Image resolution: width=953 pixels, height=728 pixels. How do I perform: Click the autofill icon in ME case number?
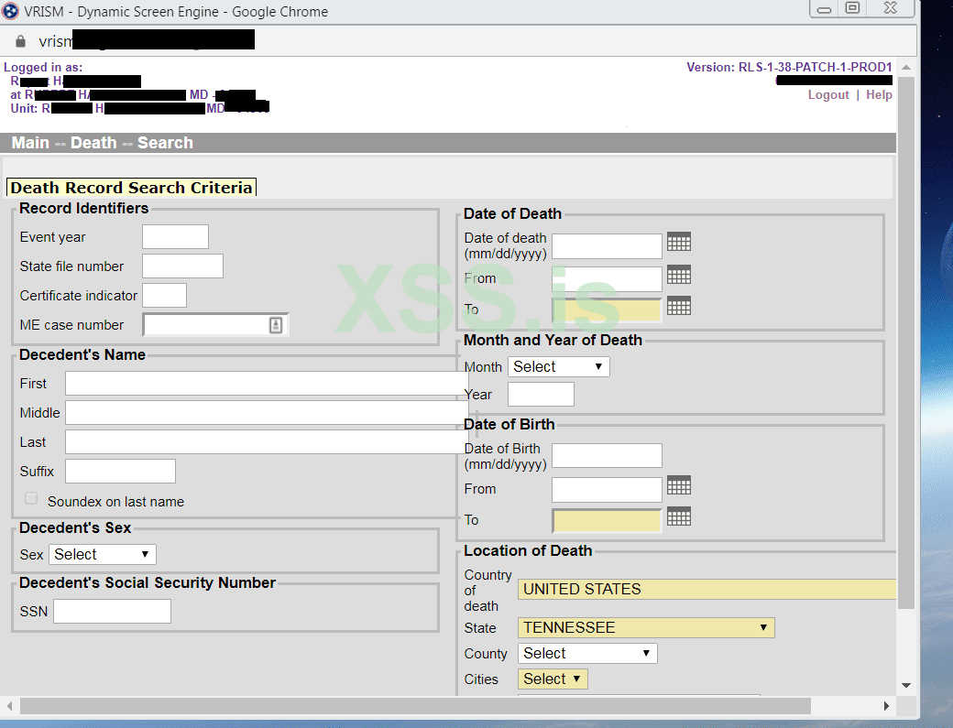coord(275,325)
